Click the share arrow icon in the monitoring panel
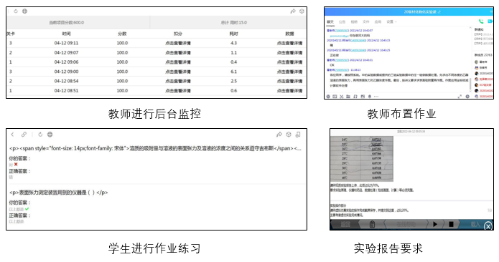Screen dimensions: 499x262 (293, 11)
